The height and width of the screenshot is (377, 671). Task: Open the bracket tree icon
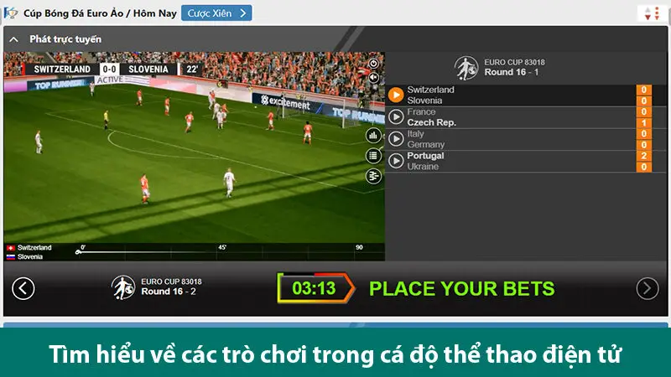click(373, 176)
